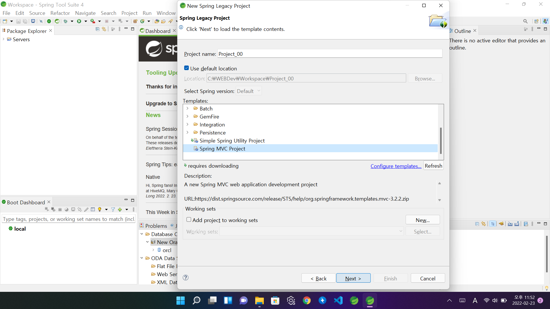Click the dialog help question mark icon
Viewport: 550px width, 309px height.
coord(186,278)
